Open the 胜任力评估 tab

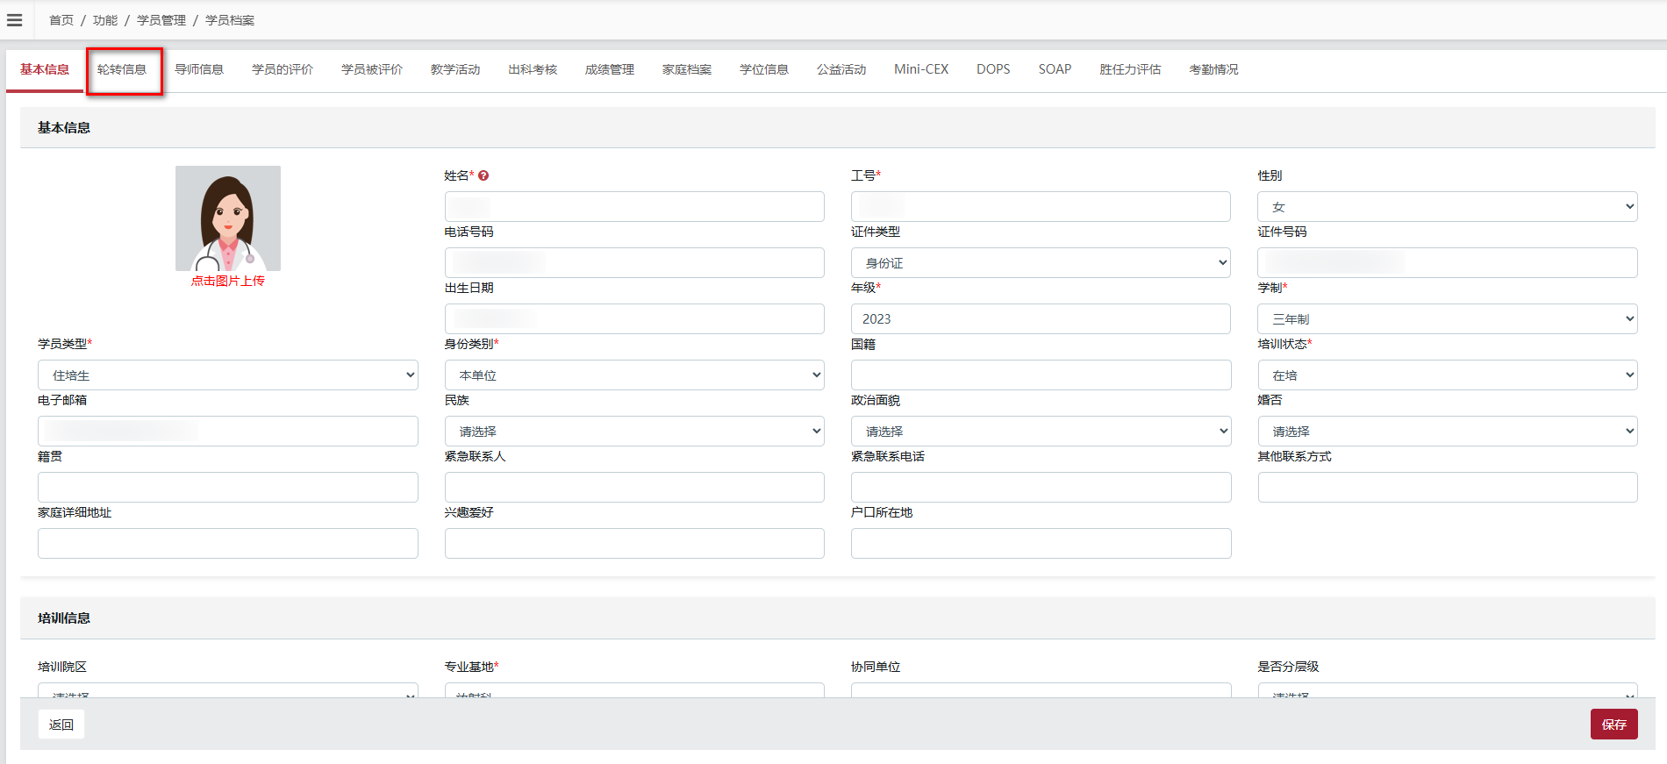click(1130, 69)
